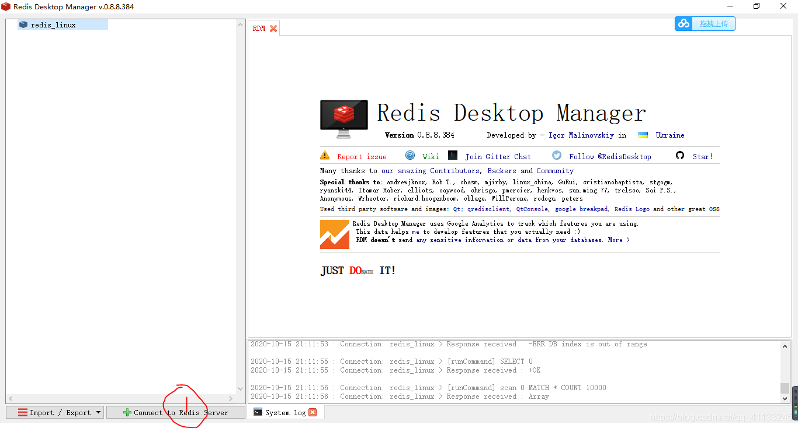
Task: Click connection tree horizontal scroll left arrow
Action: click(x=12, y=398)
